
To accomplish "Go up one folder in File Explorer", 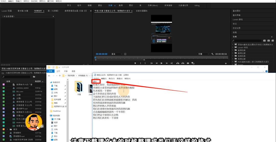I will (60, 76).
